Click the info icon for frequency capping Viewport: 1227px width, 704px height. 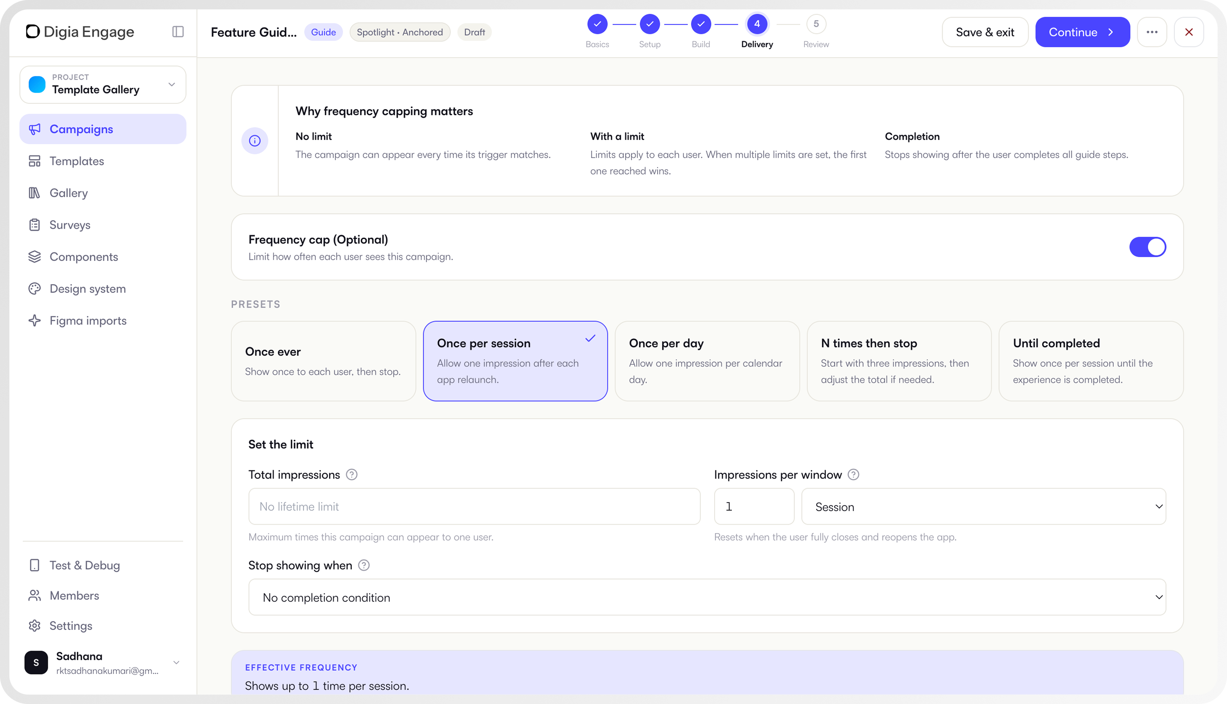(x=255, y=141)
